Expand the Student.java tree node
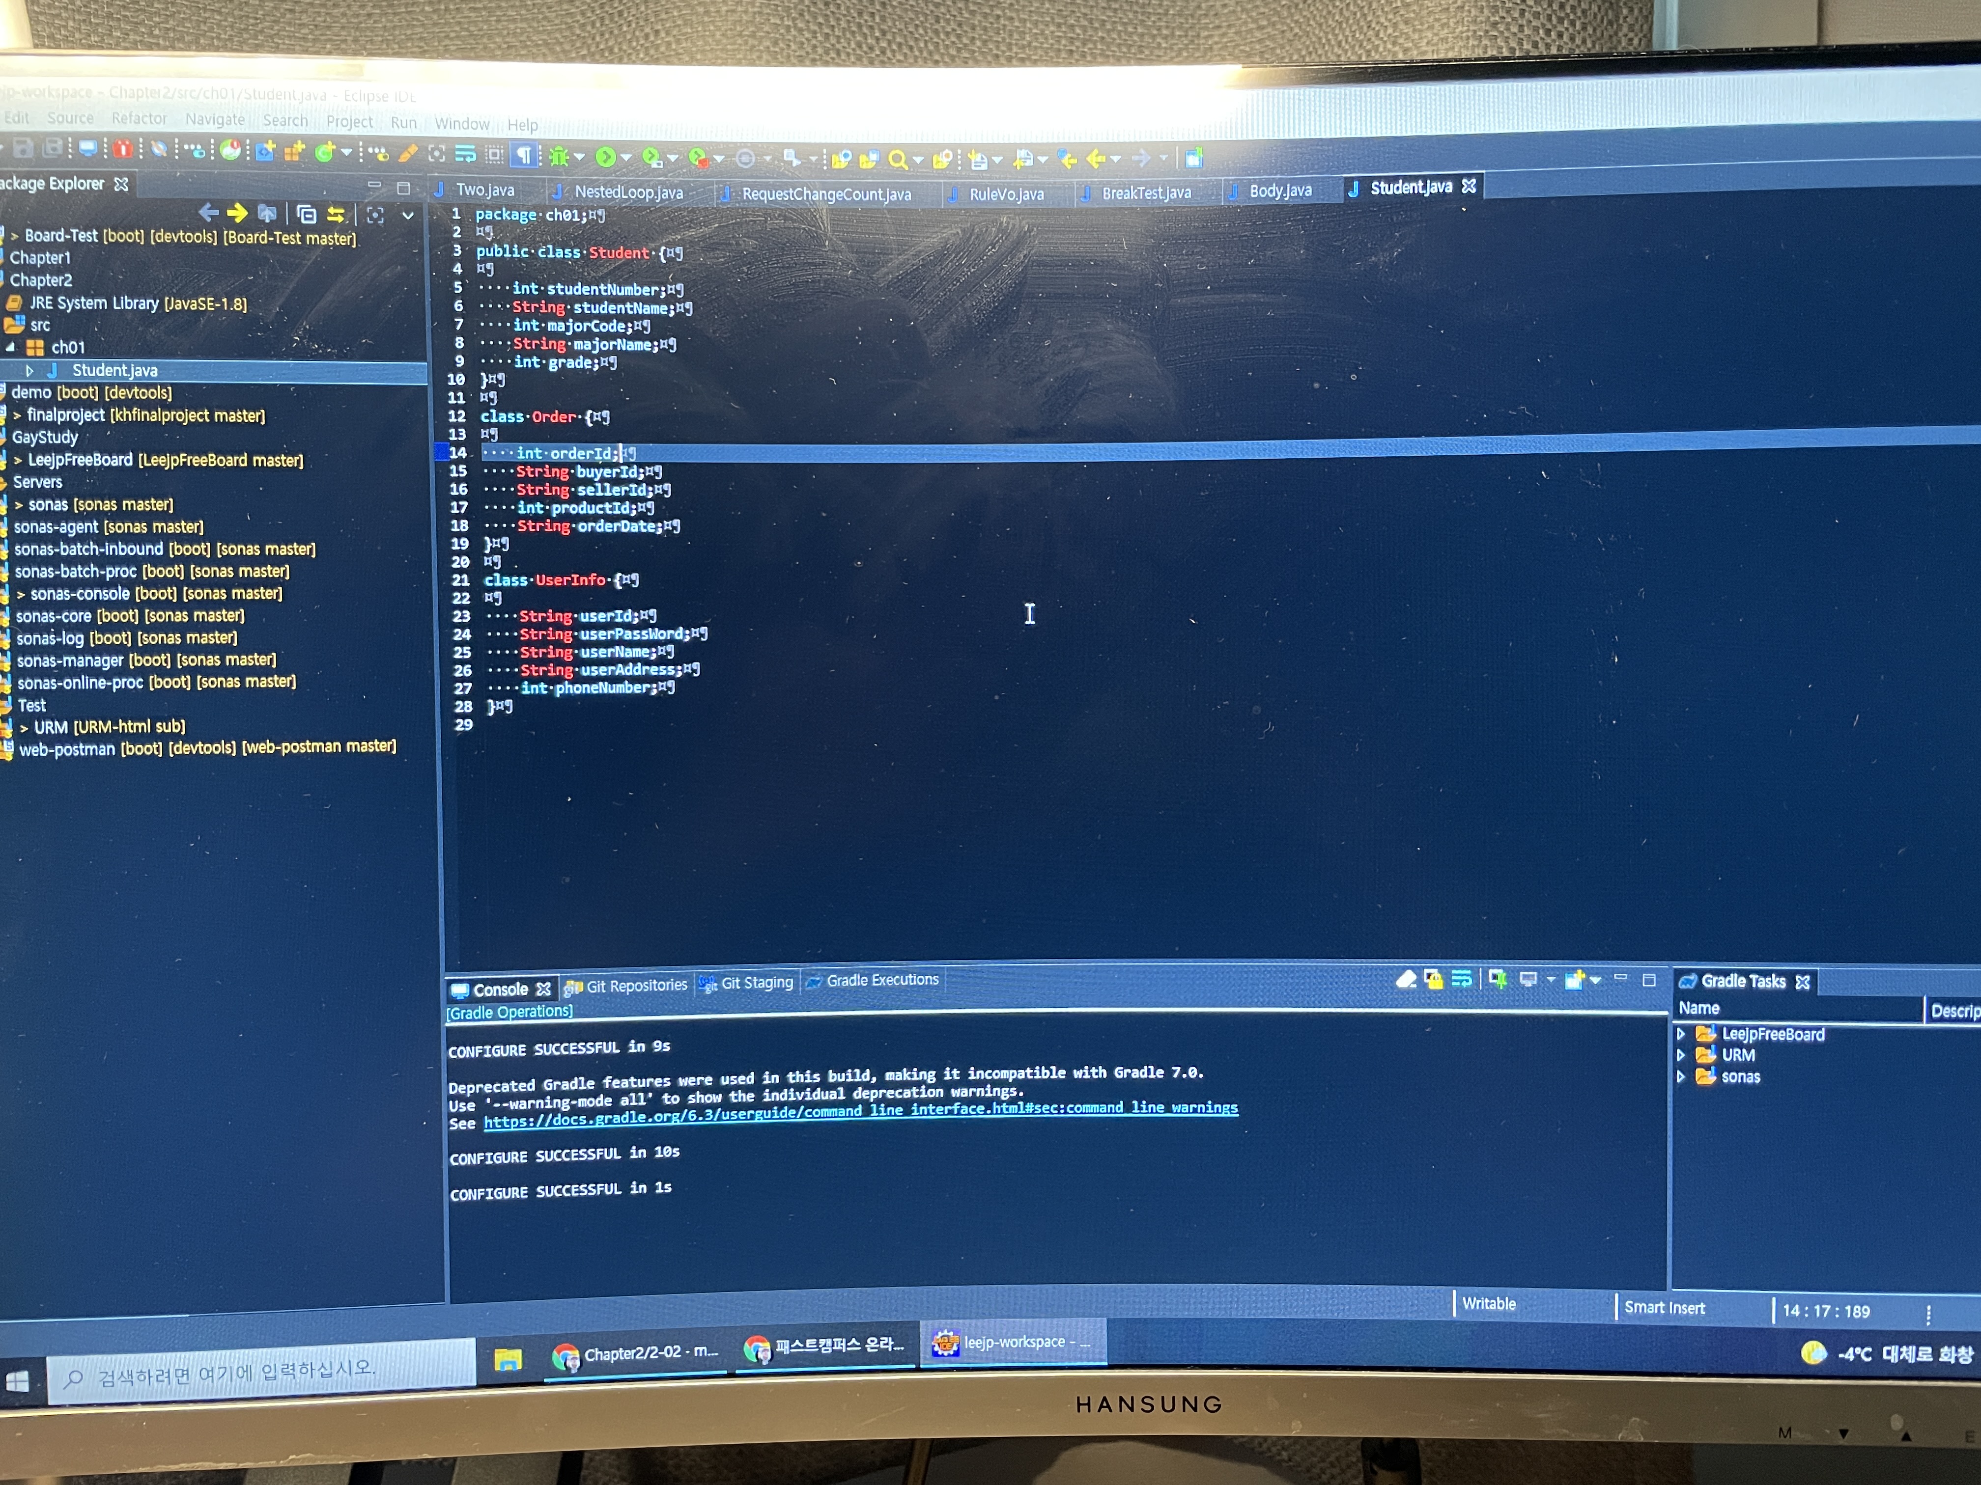This screenshot has width=1981, height=1485. (x=29, y=371)
